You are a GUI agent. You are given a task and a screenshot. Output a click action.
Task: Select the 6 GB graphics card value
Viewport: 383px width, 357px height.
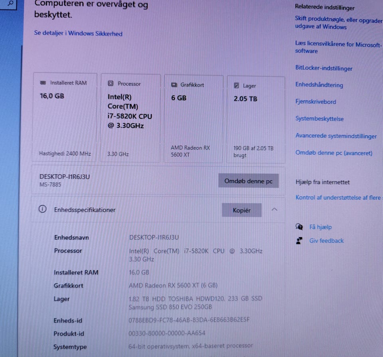tap(179, 98)
